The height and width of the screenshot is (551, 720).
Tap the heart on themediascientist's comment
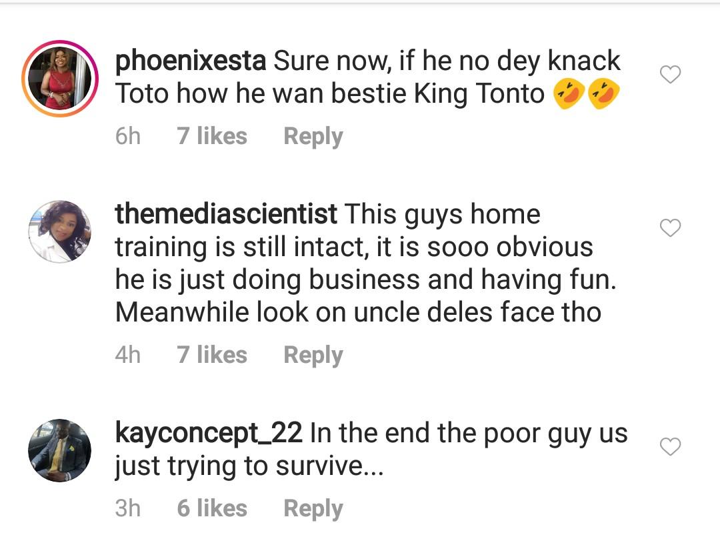(670, 228)
